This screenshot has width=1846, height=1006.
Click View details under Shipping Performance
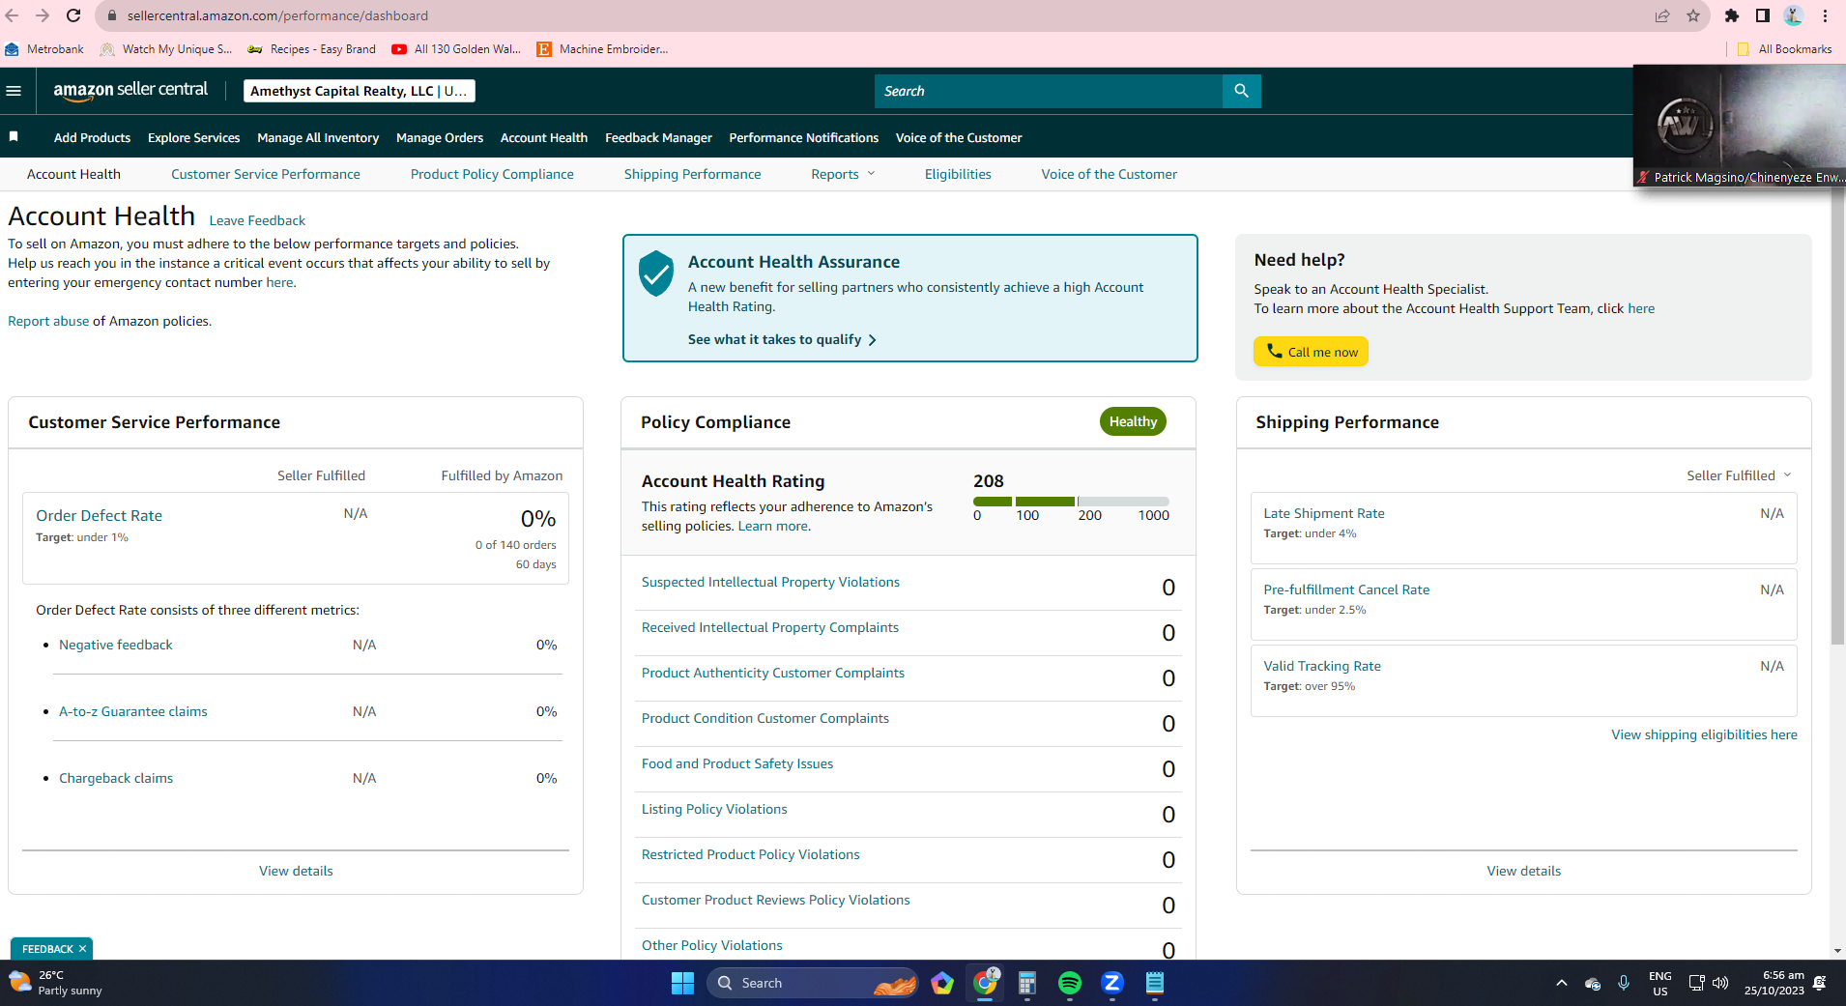(x=1523, y=871)
